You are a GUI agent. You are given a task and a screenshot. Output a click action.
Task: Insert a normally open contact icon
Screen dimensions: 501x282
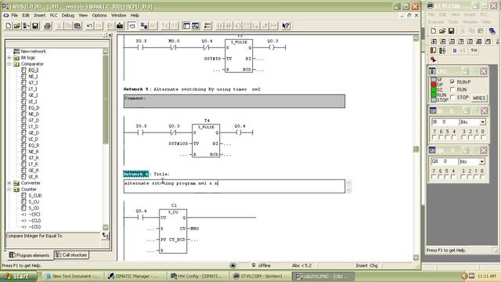click(220, 26)
